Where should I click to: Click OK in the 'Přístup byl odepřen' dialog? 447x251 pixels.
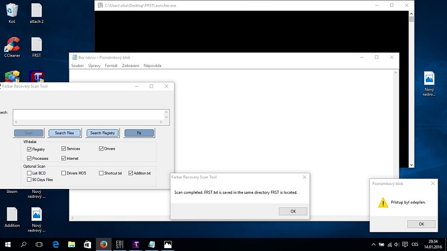421,224
